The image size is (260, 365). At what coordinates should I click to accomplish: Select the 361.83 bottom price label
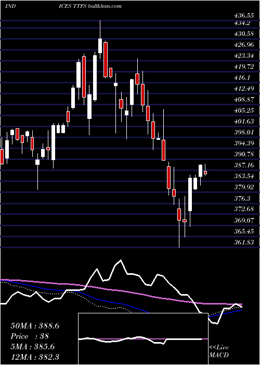point(244,242)
